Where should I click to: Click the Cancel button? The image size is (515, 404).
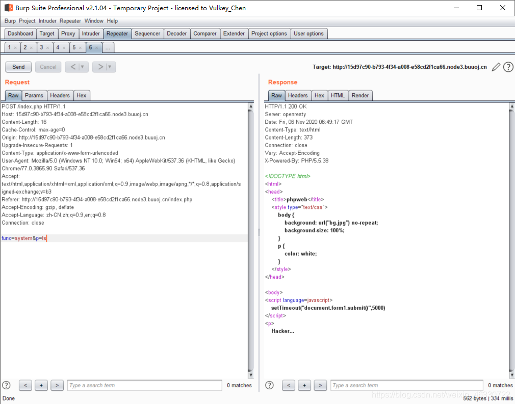(48, 67)
